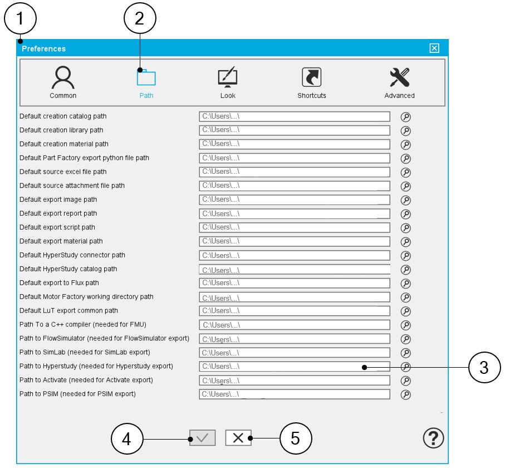Switch to the Look preferences tab
505x468 pixels.
[x=228, y=82]
